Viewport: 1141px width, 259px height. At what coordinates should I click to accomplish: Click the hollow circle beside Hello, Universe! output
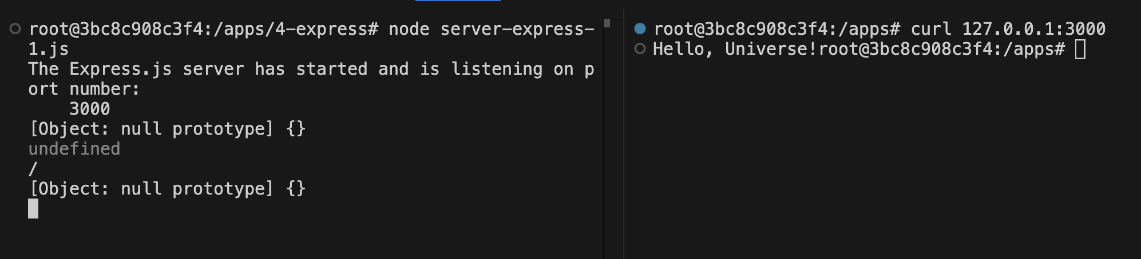(x=640, y=49)
